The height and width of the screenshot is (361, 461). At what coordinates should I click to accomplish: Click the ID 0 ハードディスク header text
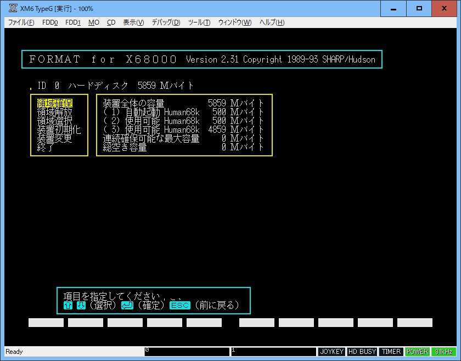pos(116,86)
